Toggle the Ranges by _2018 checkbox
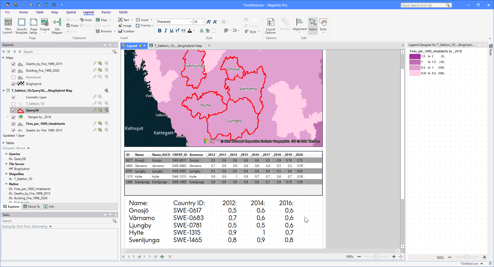This screenshot has width=494, height=267. 13,117
